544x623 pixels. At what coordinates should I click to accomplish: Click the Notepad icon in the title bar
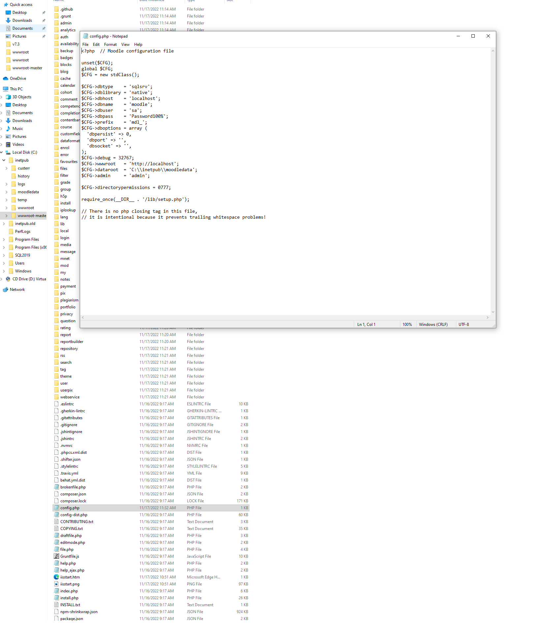tap(86, 36)
